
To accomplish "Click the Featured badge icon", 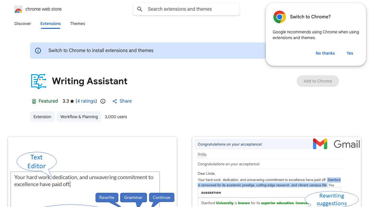I will coord(34,101).
